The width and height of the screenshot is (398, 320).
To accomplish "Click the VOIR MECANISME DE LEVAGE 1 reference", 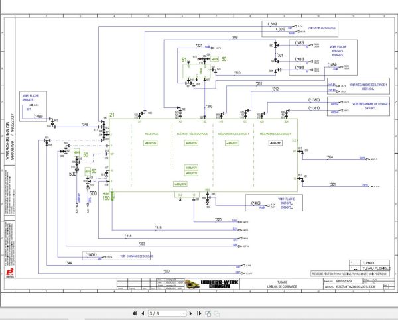I will click(368, 85).
